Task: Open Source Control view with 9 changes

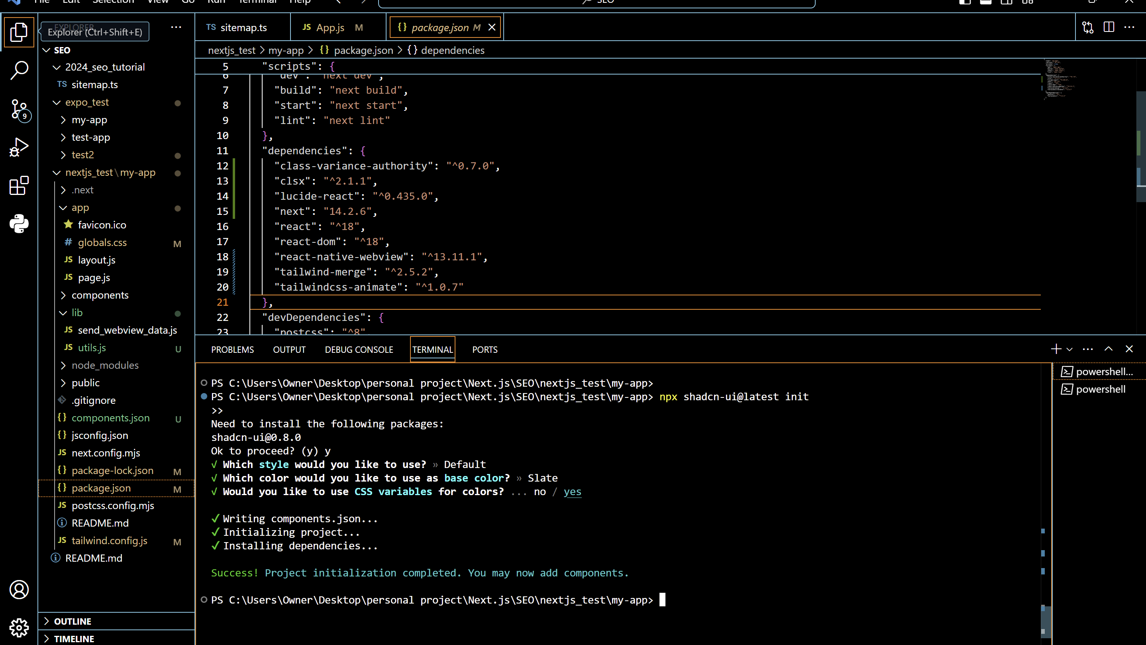Action: (x=19, y=110)
